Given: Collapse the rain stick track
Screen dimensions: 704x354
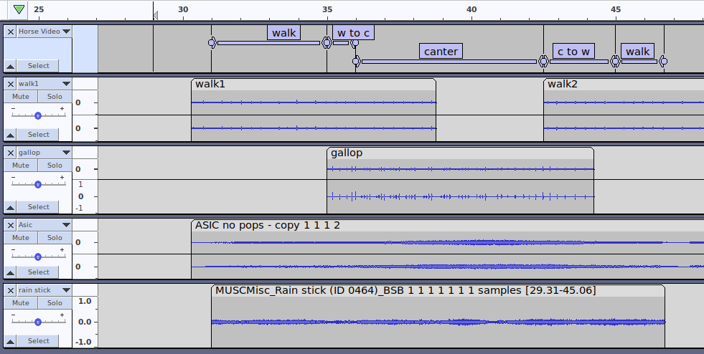Looking at the screenshot, I should [x=11, y=341].
